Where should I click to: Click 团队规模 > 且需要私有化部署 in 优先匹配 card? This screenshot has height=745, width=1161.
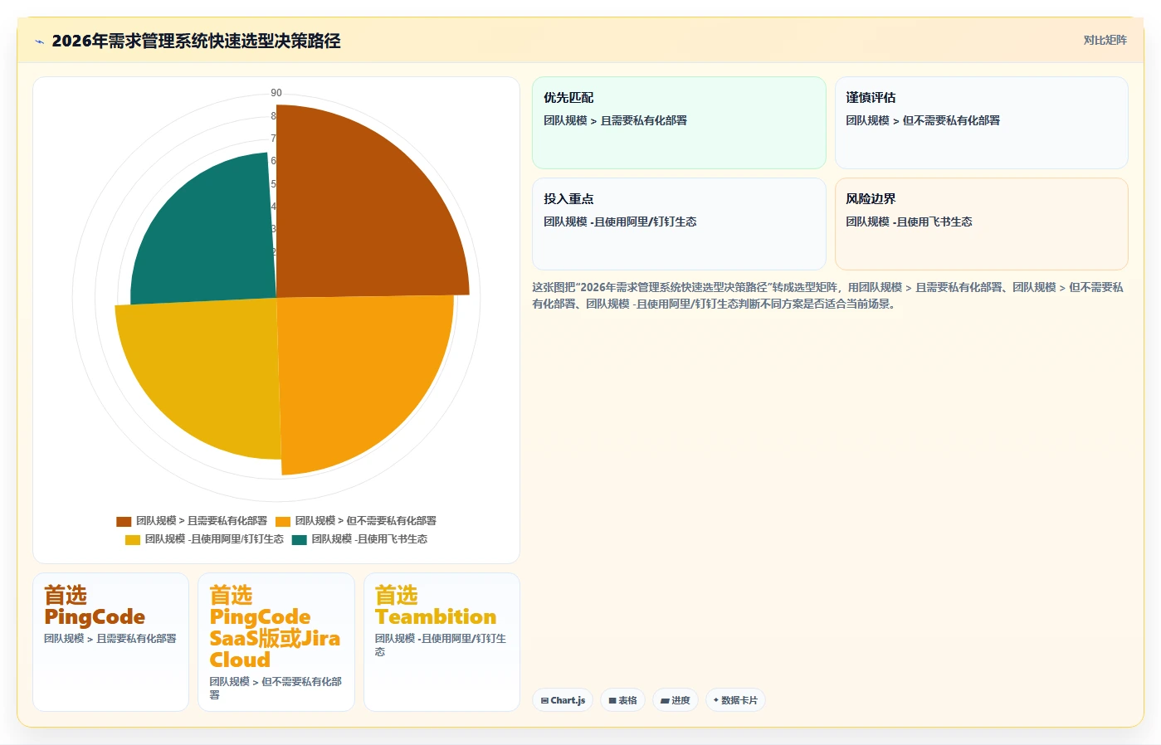615,120
